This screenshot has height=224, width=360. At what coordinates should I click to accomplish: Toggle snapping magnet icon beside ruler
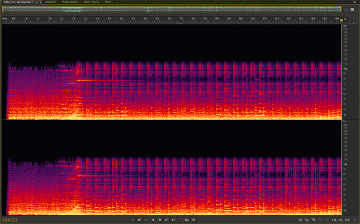coord(346,19)
